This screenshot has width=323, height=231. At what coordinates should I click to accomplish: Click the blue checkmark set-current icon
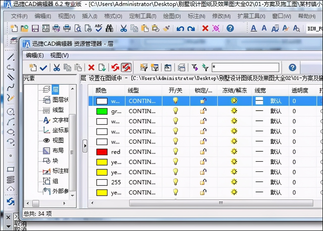click(43, 67)
